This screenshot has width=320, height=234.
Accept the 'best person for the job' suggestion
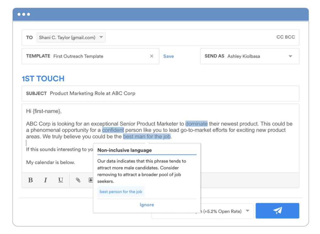[x=121, y=192]
